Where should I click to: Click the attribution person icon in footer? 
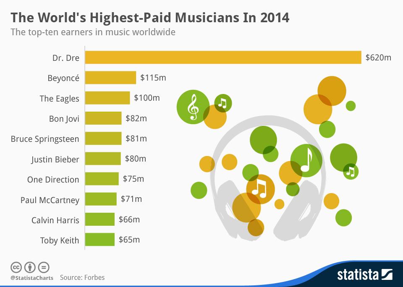[x=30, y=267]
